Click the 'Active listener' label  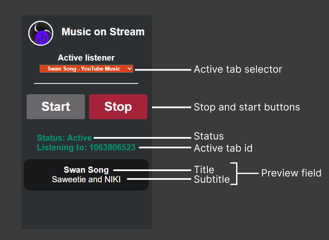pos(86,58)
